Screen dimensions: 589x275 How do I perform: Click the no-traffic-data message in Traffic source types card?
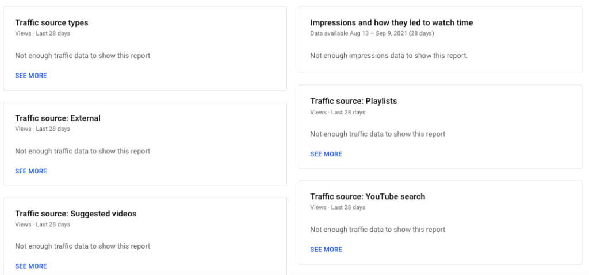82,56
